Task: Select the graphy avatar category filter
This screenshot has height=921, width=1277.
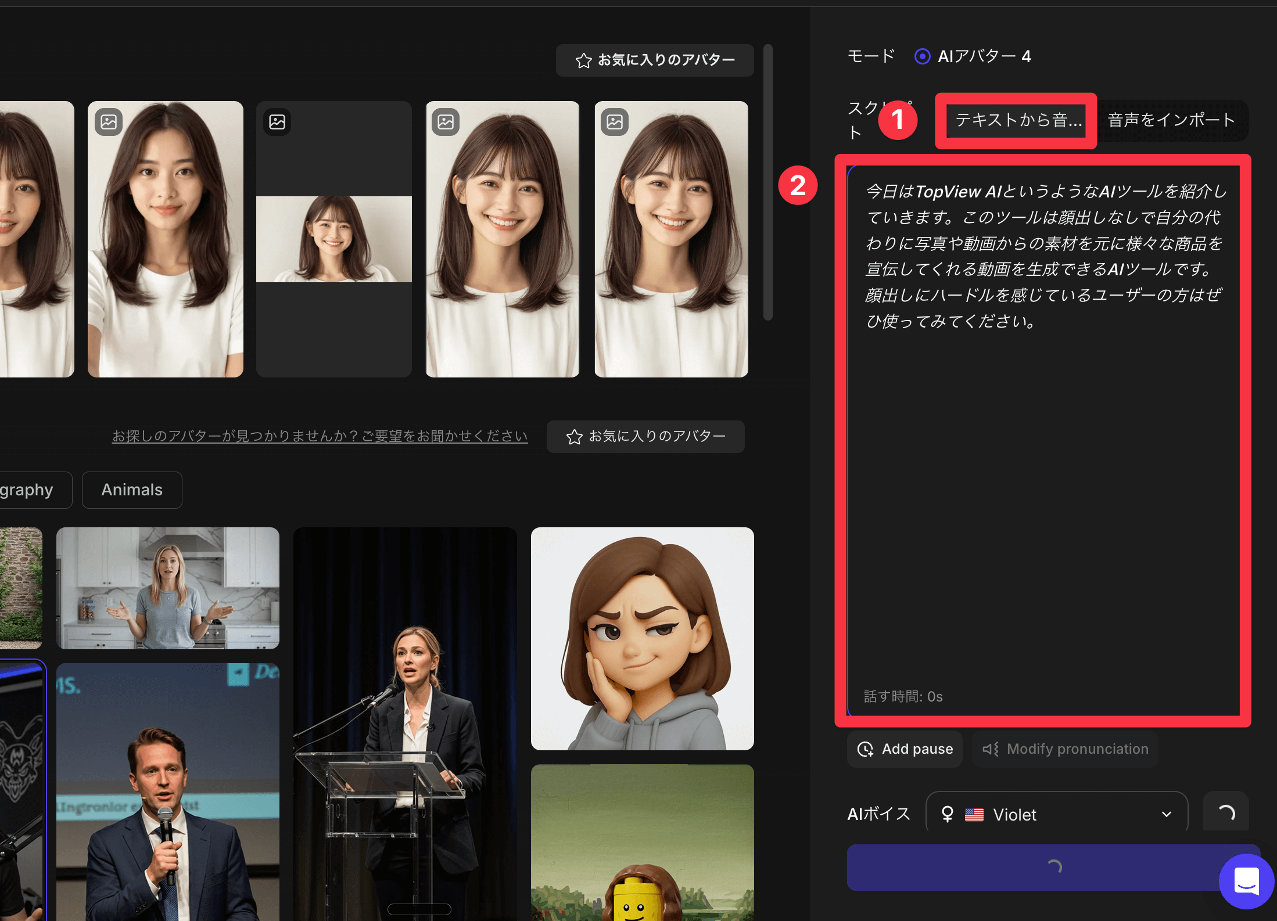Action: tap(27, 490)
